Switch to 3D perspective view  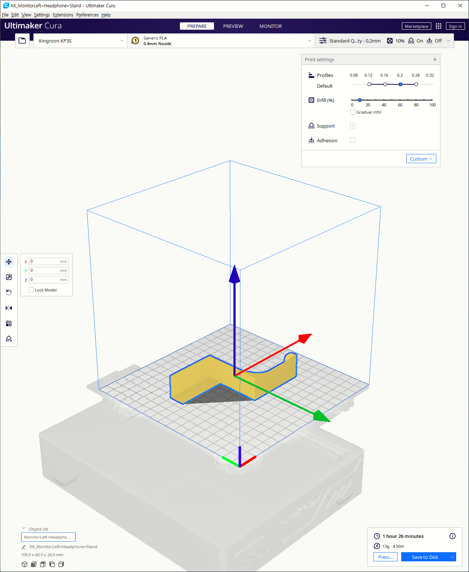(25, 564)
